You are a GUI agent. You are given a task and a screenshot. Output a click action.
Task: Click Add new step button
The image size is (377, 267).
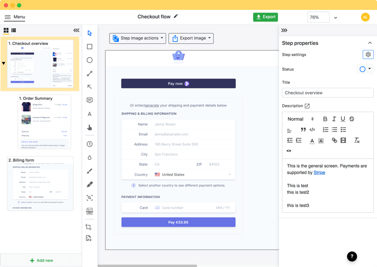point(41,260)
